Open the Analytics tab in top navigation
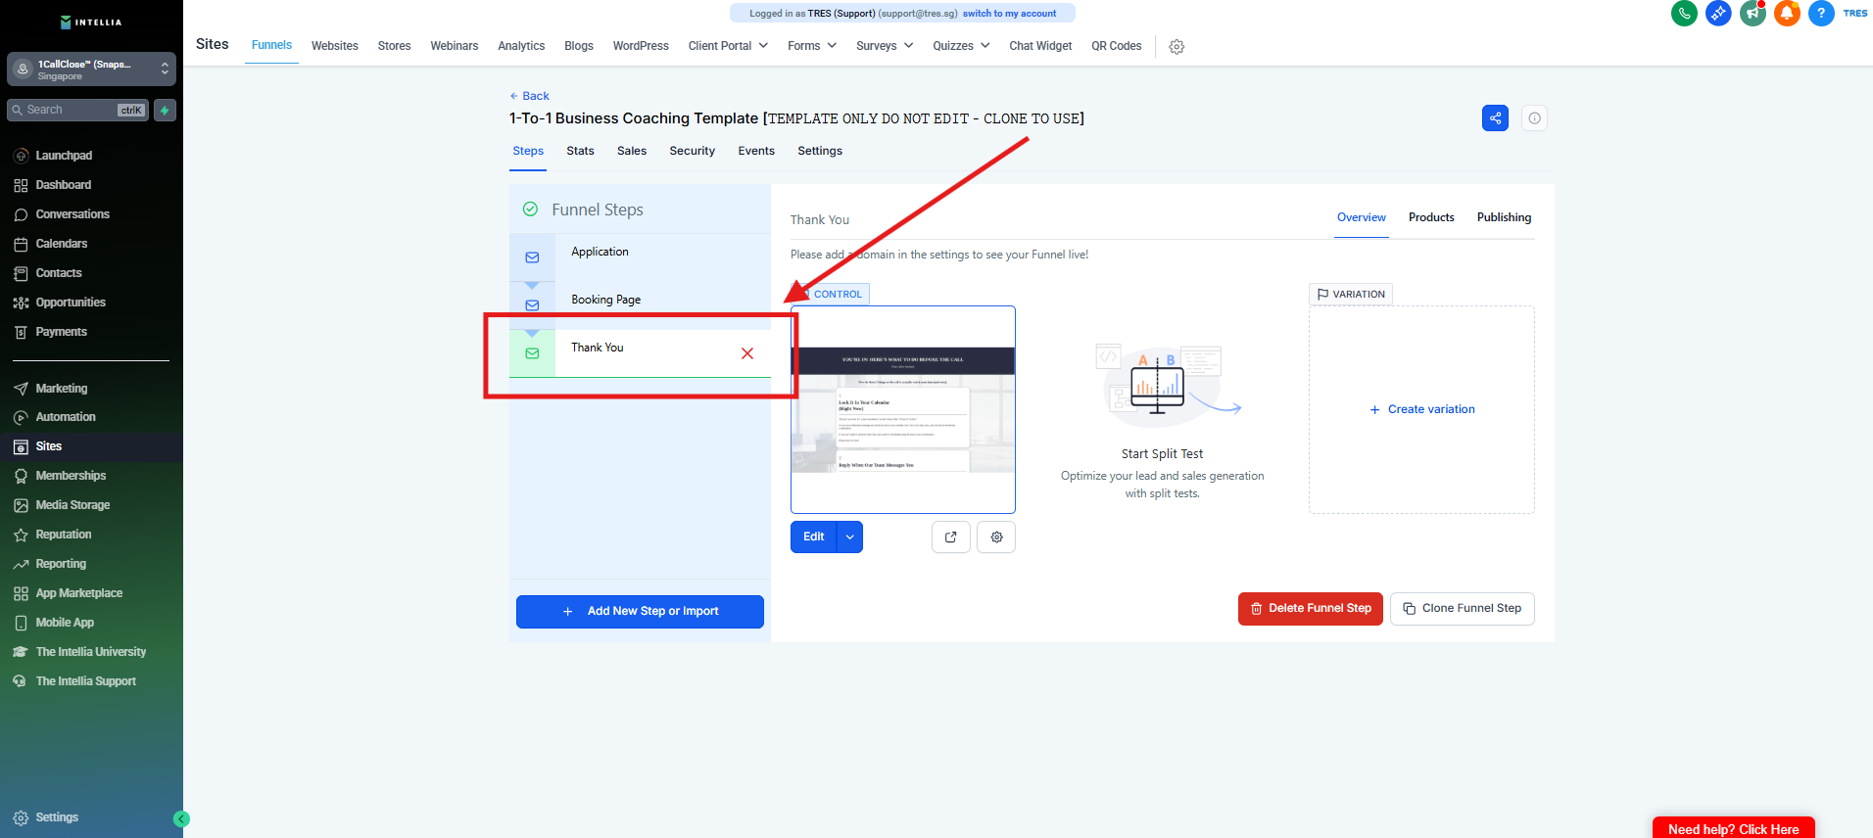 point(521,46)
